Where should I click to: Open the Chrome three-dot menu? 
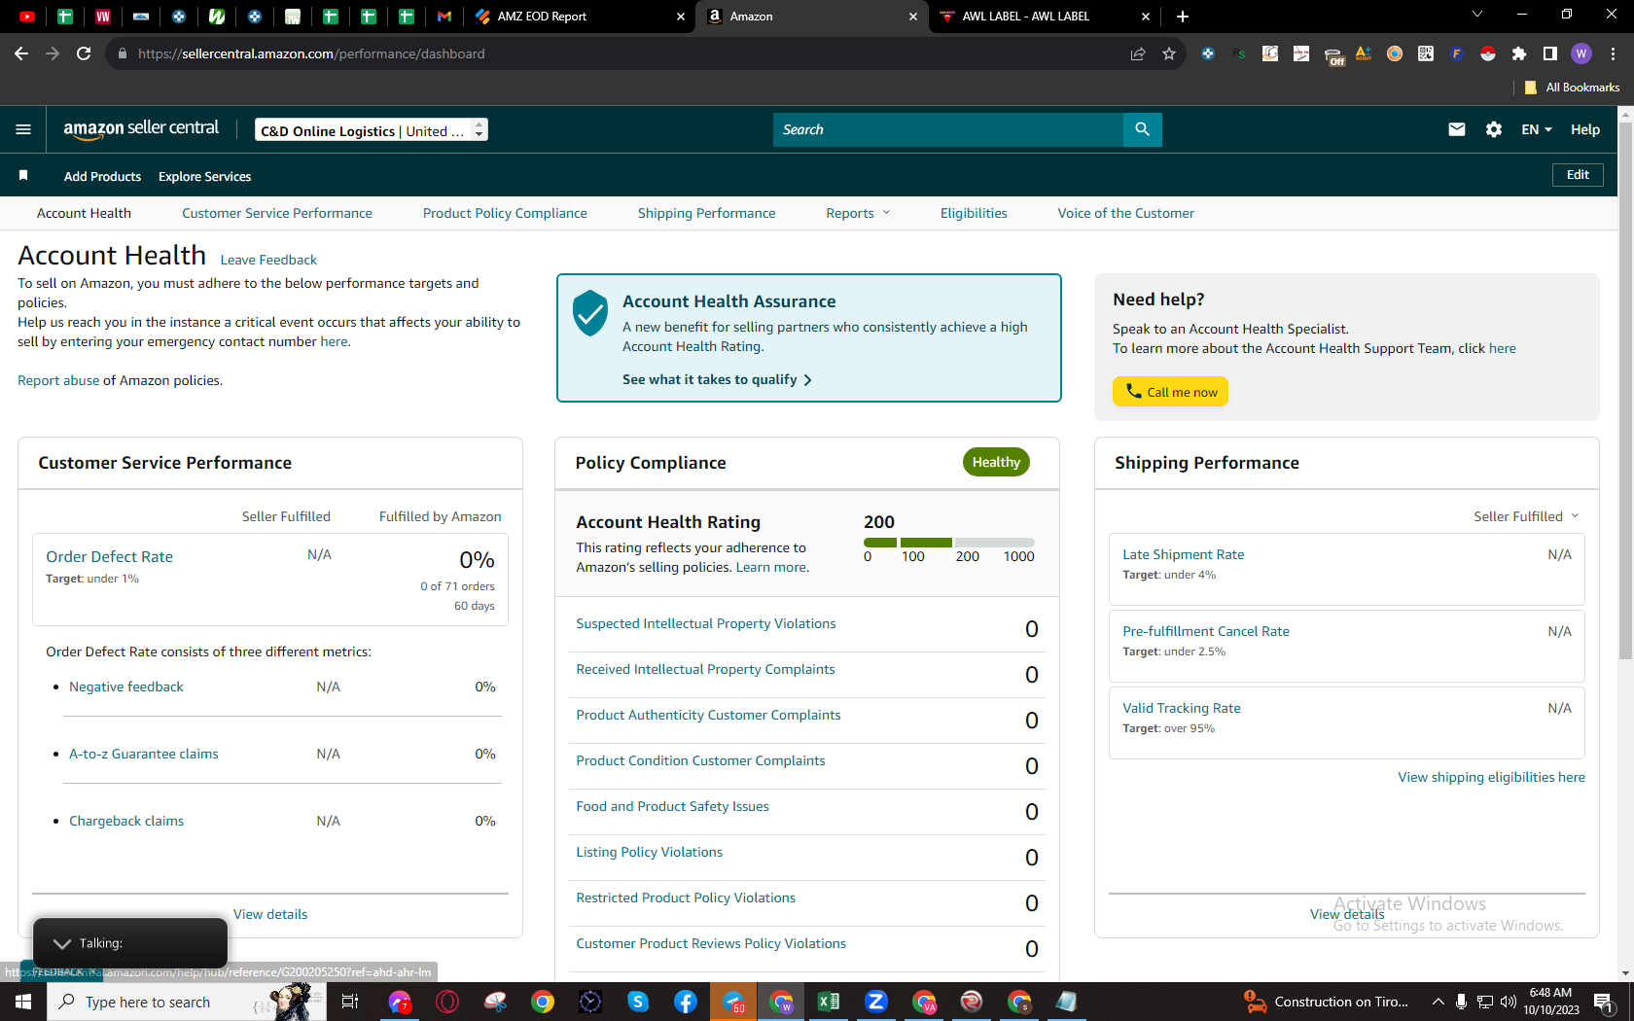pos(1613,53)
